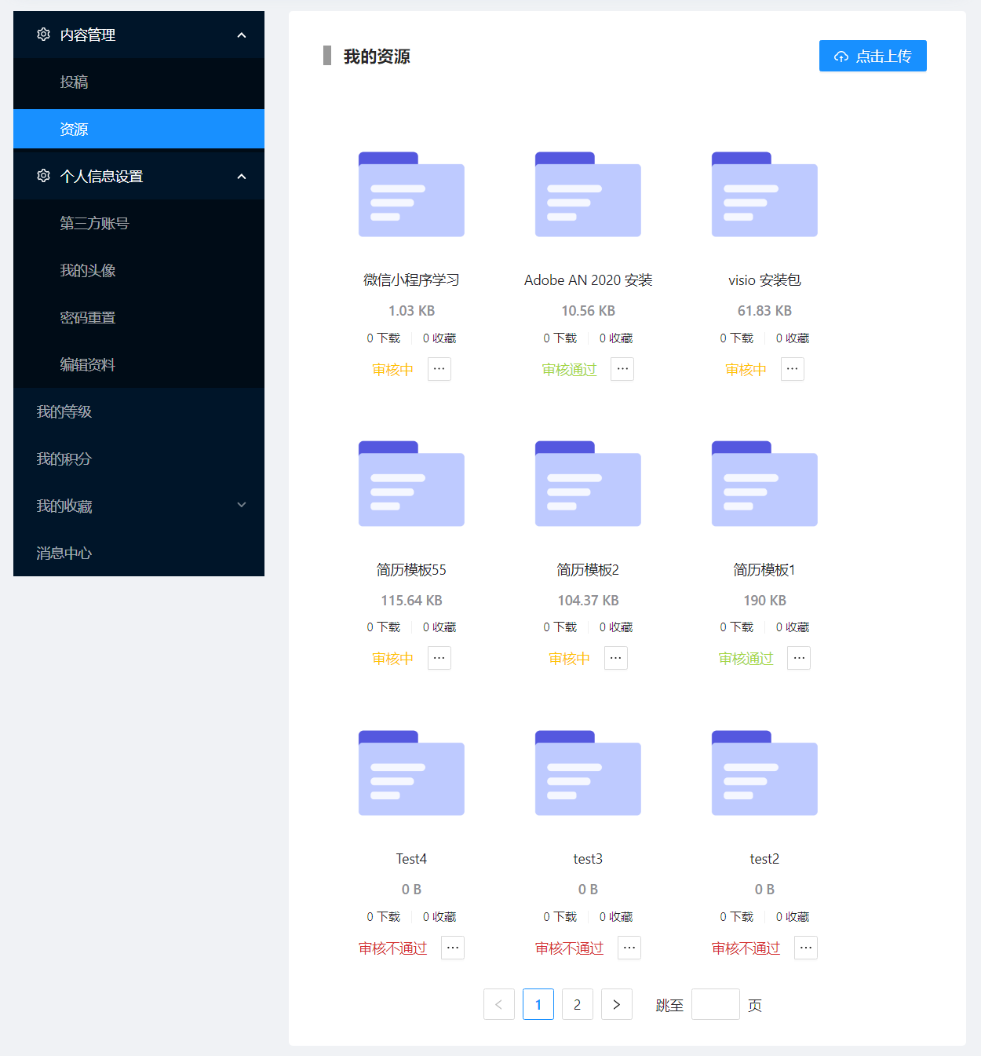Click file size 104.37 KB
The image size is (981, 1056).
click(x=588, y=601)
